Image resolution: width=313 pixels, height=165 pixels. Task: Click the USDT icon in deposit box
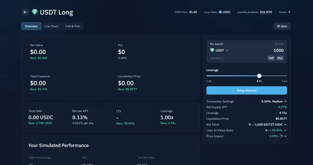pyautogui.click(x=212, y=50)
